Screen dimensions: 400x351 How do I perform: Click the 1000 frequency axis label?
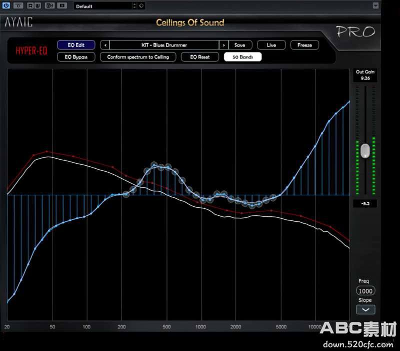click(200, 327)
